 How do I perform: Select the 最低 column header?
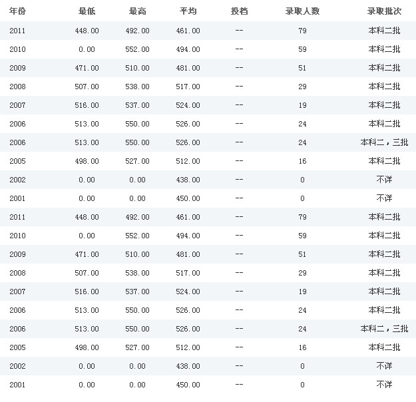[x=87, y=12]
